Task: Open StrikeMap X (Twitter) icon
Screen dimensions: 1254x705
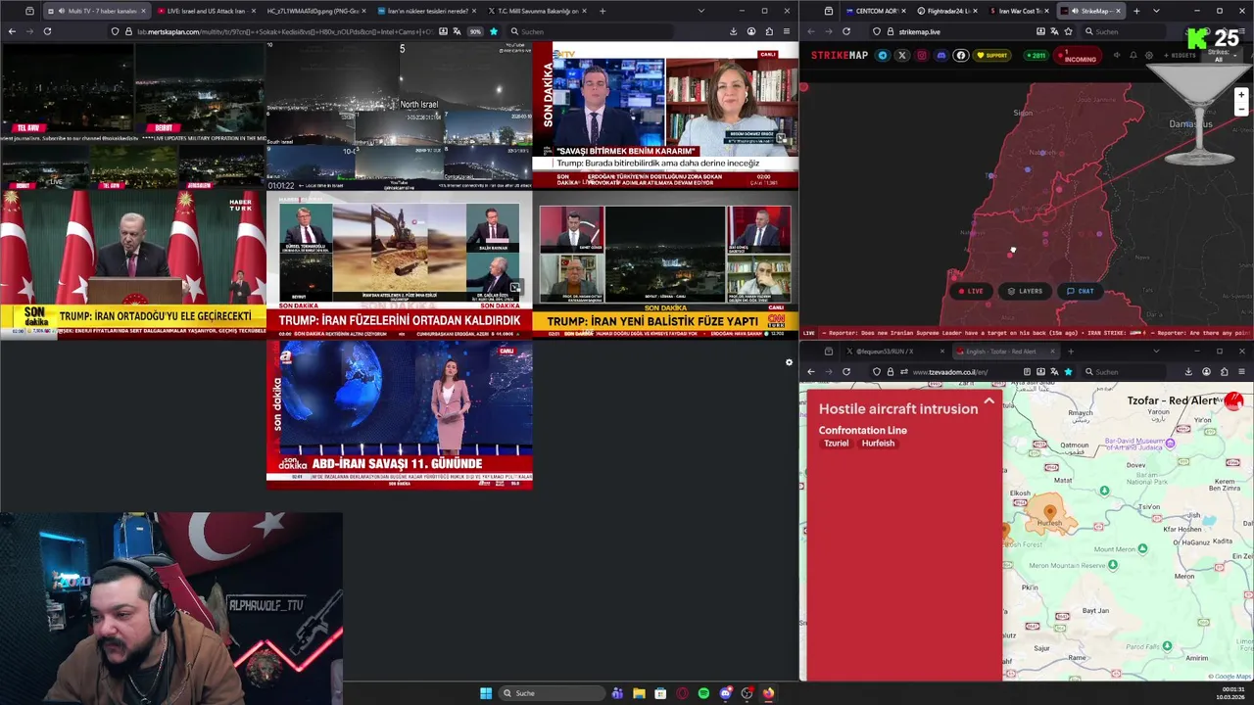Action: (902, 55)
